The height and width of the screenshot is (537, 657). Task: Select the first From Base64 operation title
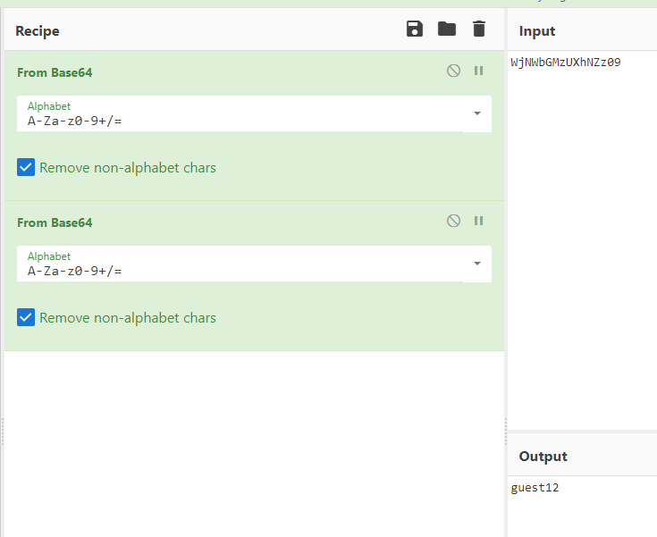(x=55, y=72)
